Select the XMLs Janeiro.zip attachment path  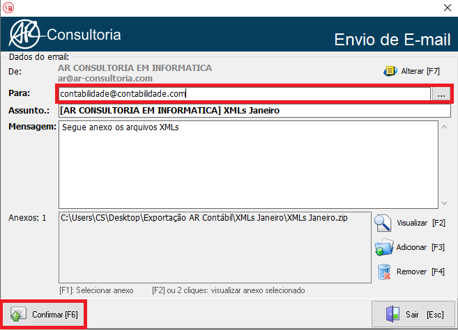(204, 218)
